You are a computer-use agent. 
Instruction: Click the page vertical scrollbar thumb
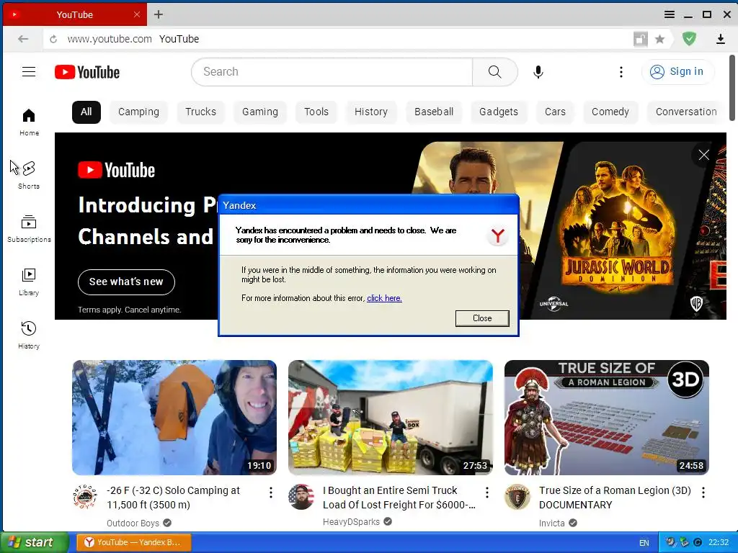coord(732,88)
